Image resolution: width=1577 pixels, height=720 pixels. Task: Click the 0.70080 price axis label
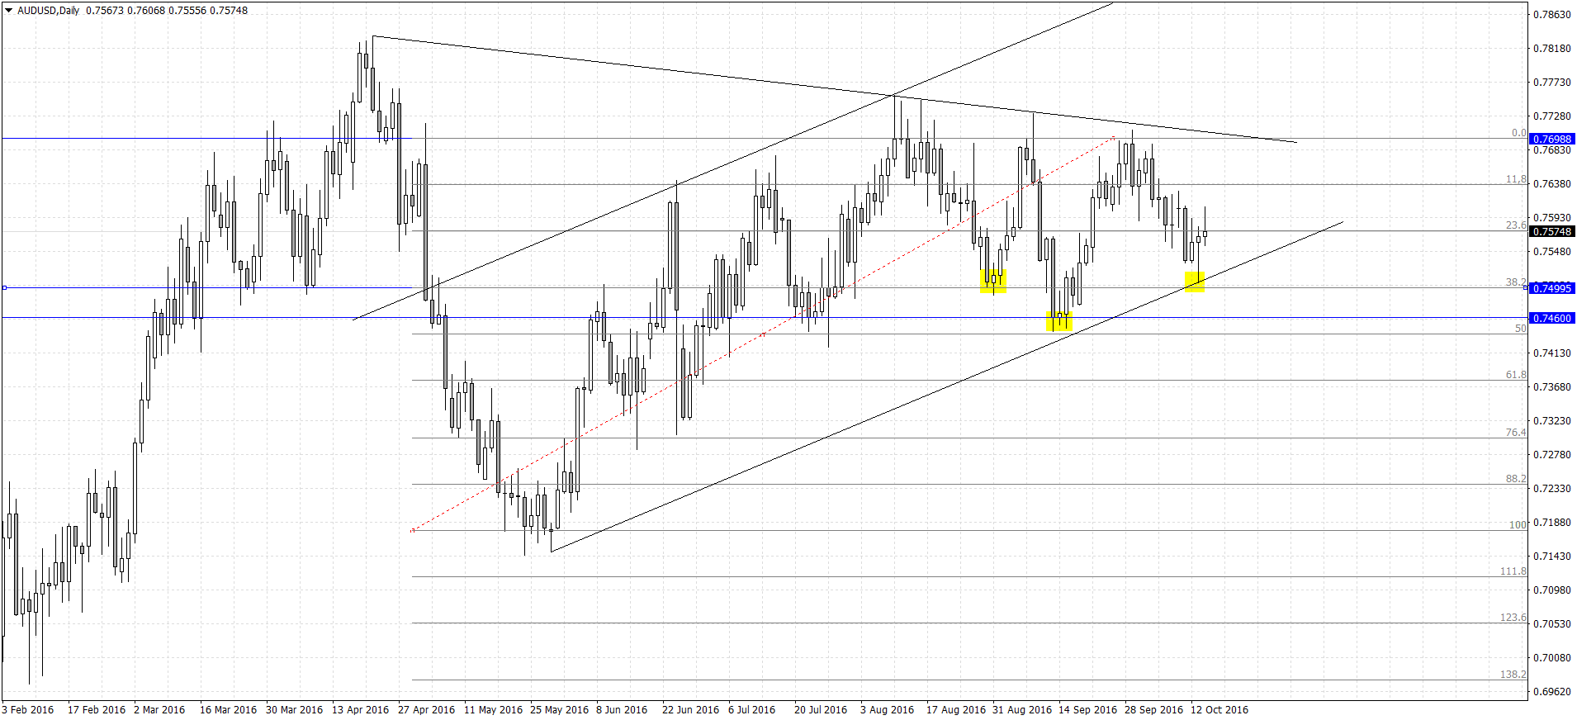coord(1552,658)
